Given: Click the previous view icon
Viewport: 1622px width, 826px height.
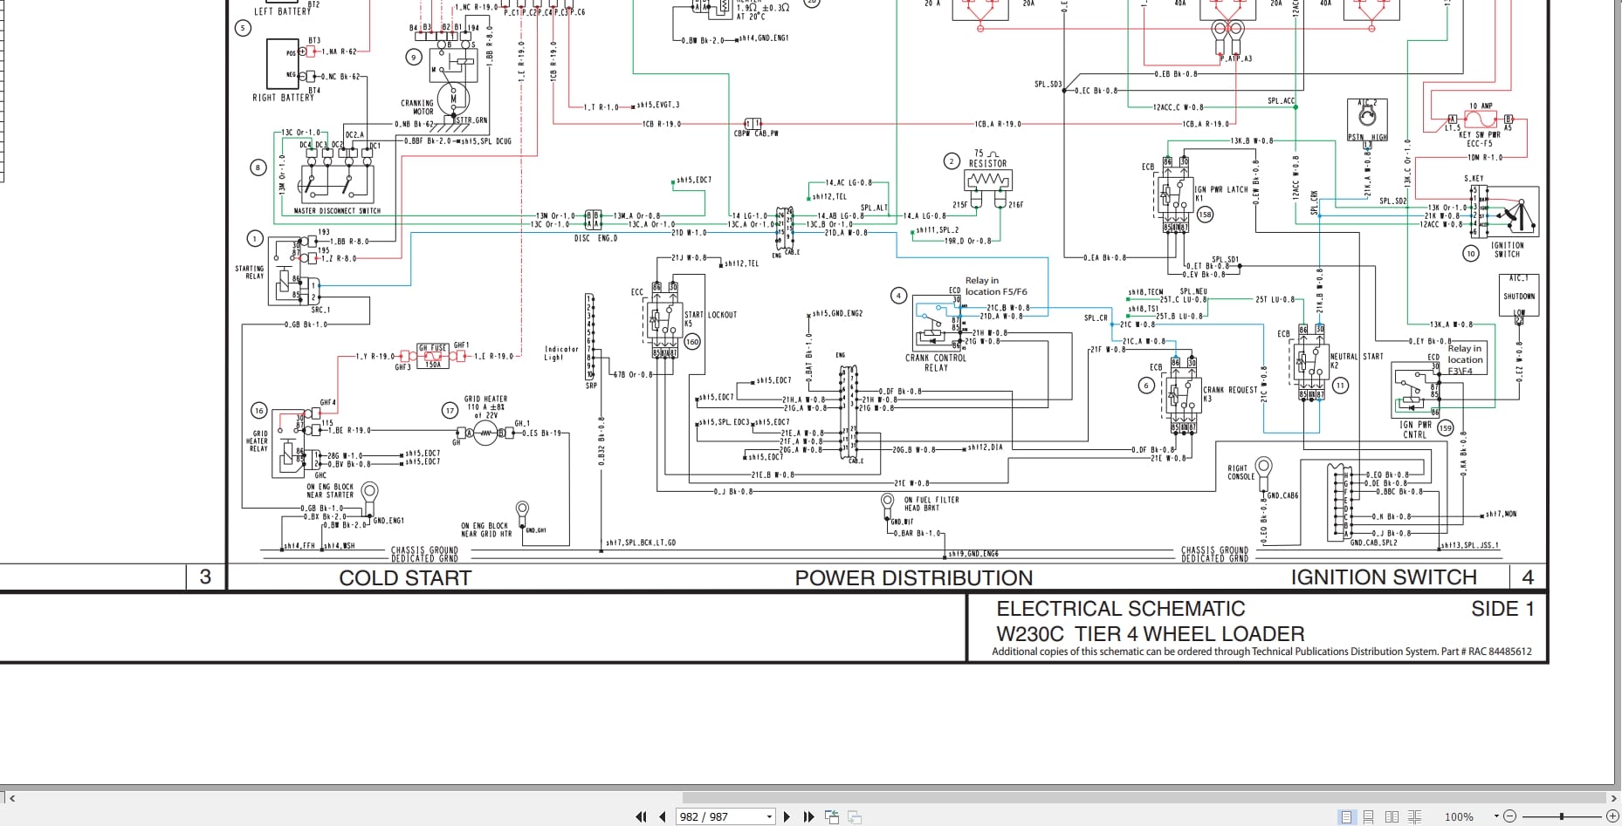Looking at the screenshot, I should pyautogui.click(x=832, y=817).
